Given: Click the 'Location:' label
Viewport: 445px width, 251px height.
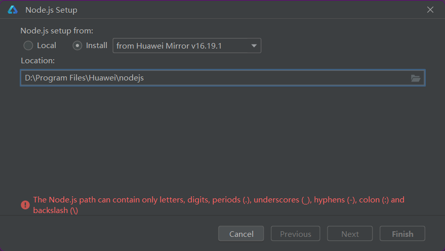Looking at the screenshot, I should pos(38,60).
